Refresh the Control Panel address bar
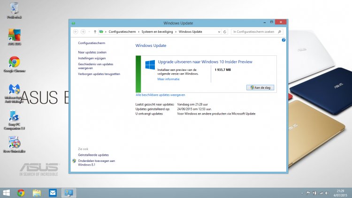Screen dimensions: 352x198 click(x=225, y=31)
